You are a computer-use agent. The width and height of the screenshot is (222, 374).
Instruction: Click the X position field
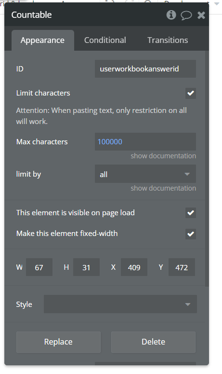pos(134,267)
